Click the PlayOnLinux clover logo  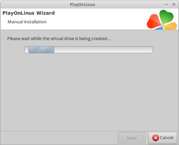[x=162, y=20]
